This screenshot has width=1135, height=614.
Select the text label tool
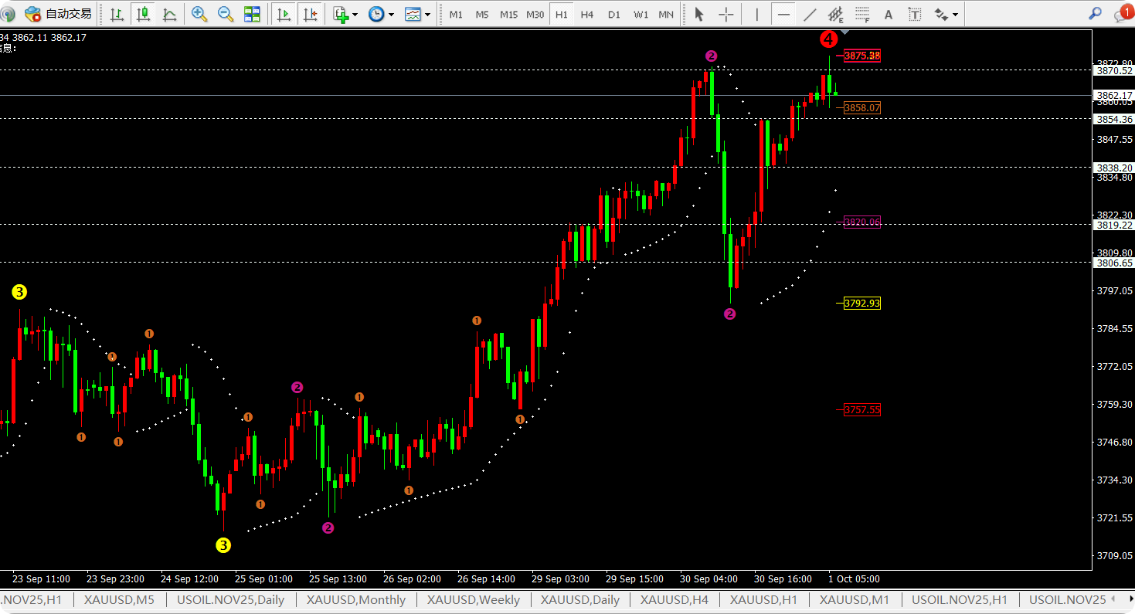[915, 14]
